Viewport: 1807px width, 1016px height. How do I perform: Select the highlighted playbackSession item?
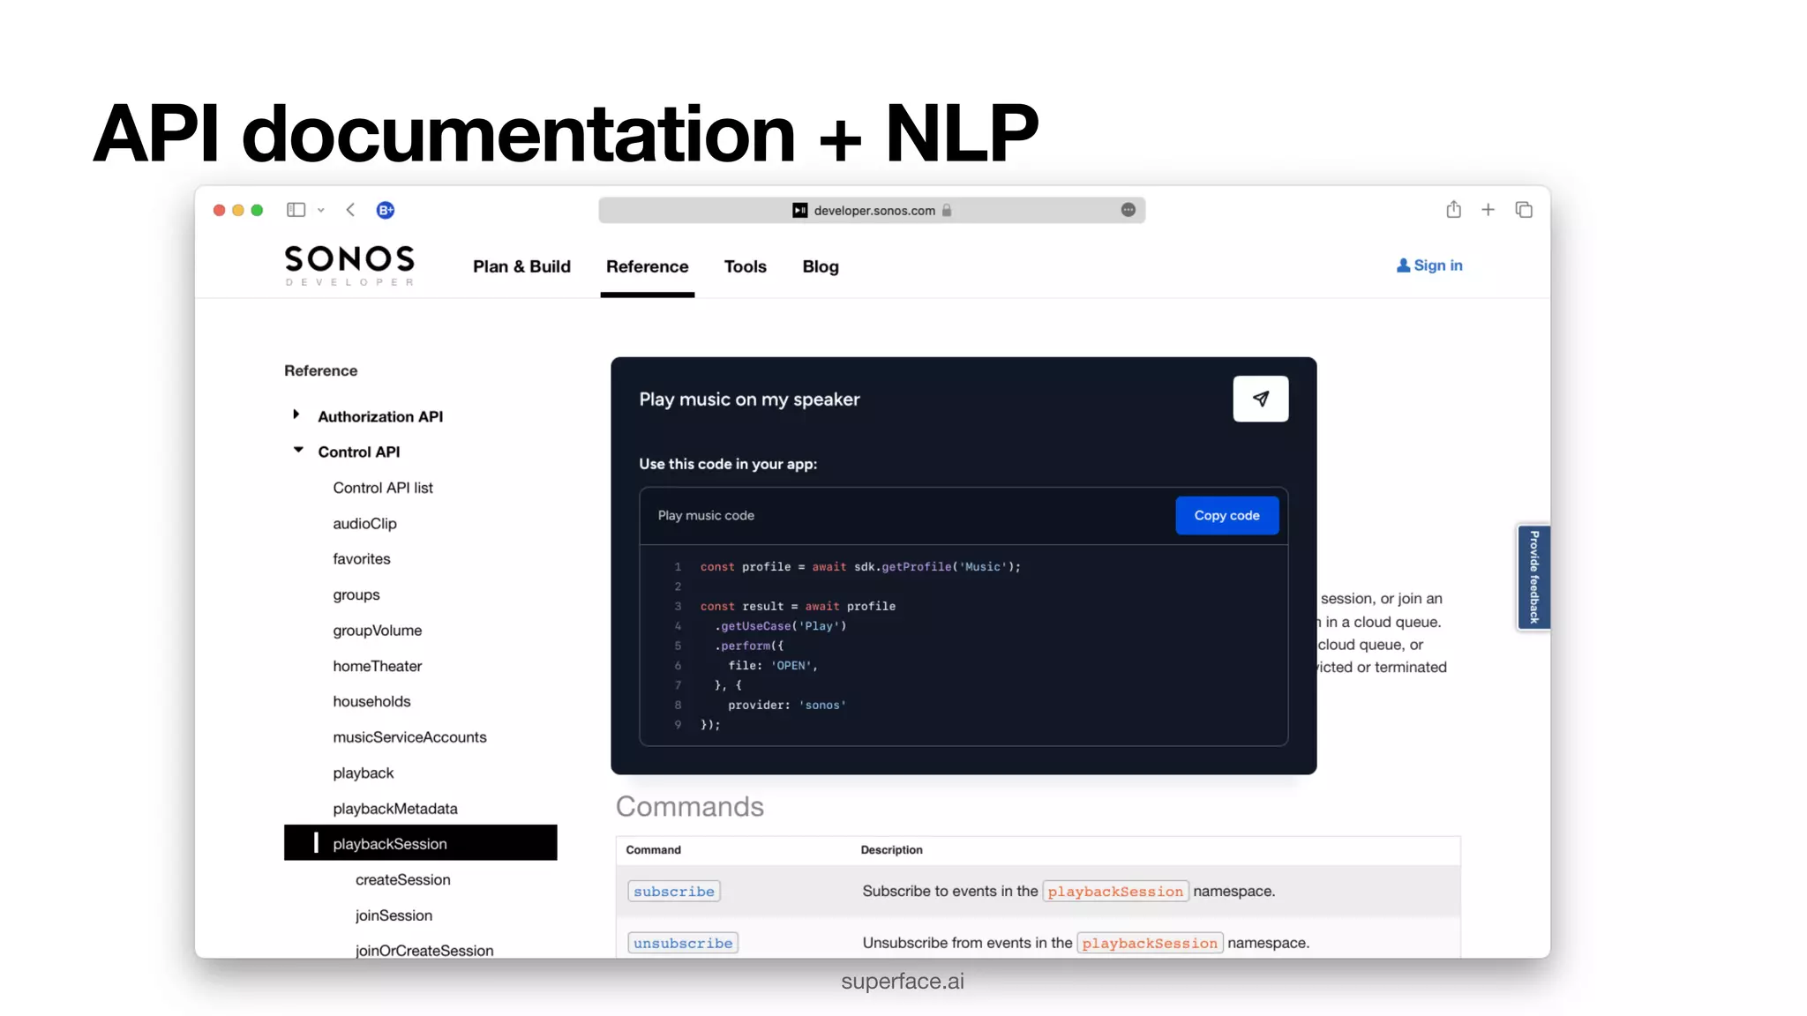click(x=420, y=843)
